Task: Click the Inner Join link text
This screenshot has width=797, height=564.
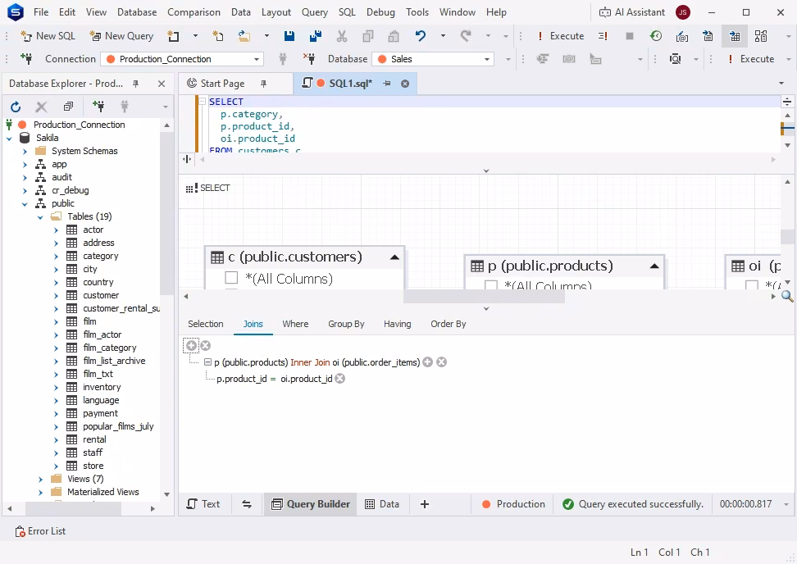Action: click(x=310, y=363)
